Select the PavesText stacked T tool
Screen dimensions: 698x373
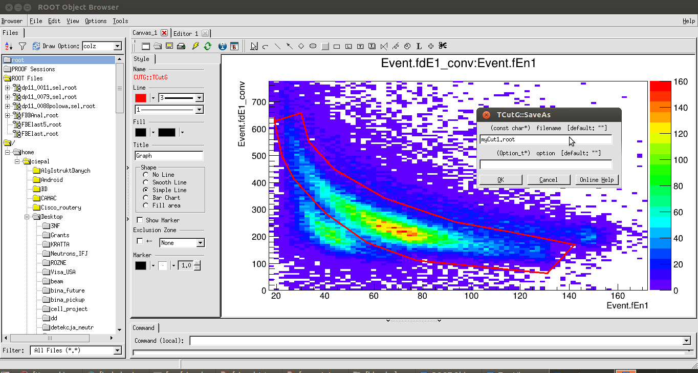click(372, 46)
